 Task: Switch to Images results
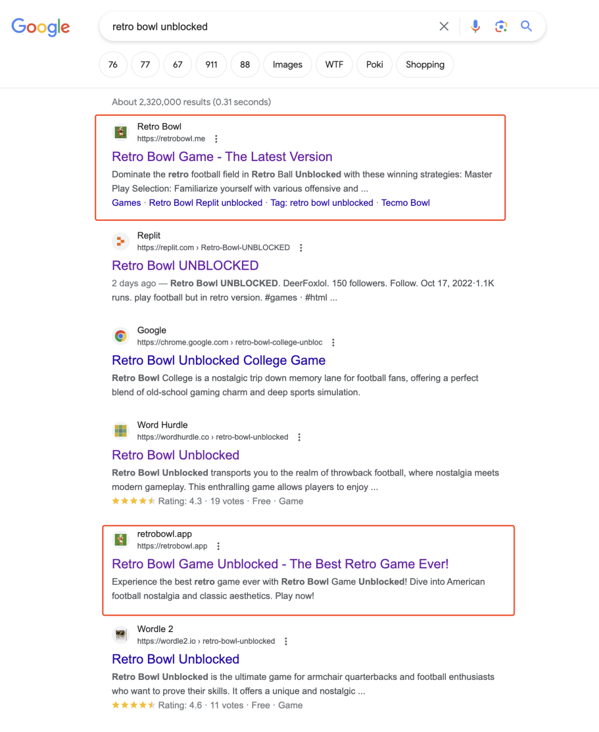[x=287, y=64]
